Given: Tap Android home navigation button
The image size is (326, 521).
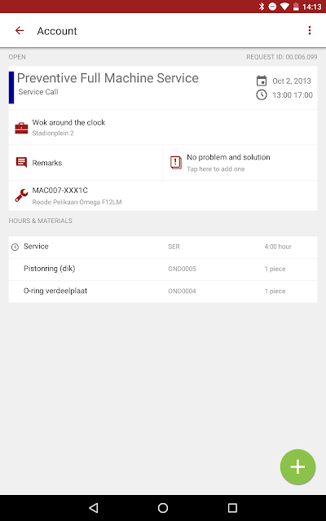Looking at the screenshot, I should click(x=163, y=508).
